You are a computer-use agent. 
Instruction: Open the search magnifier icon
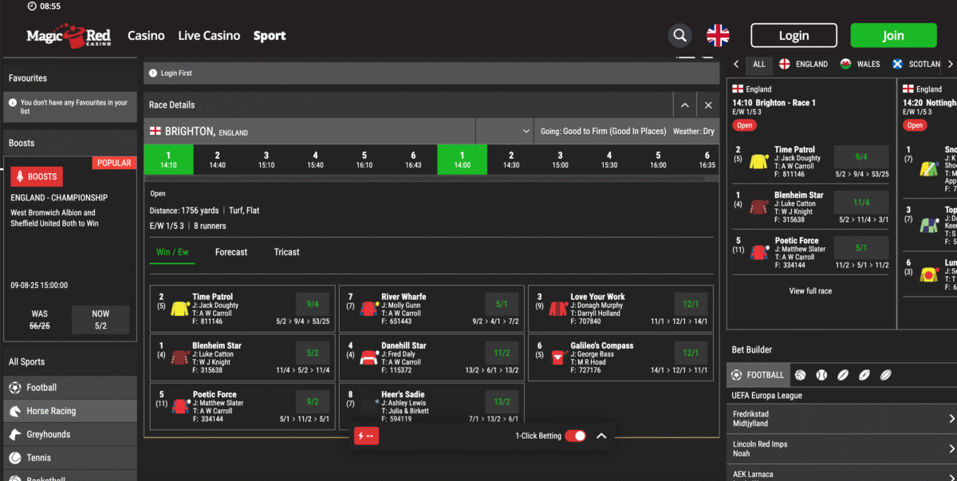[679, 35]
